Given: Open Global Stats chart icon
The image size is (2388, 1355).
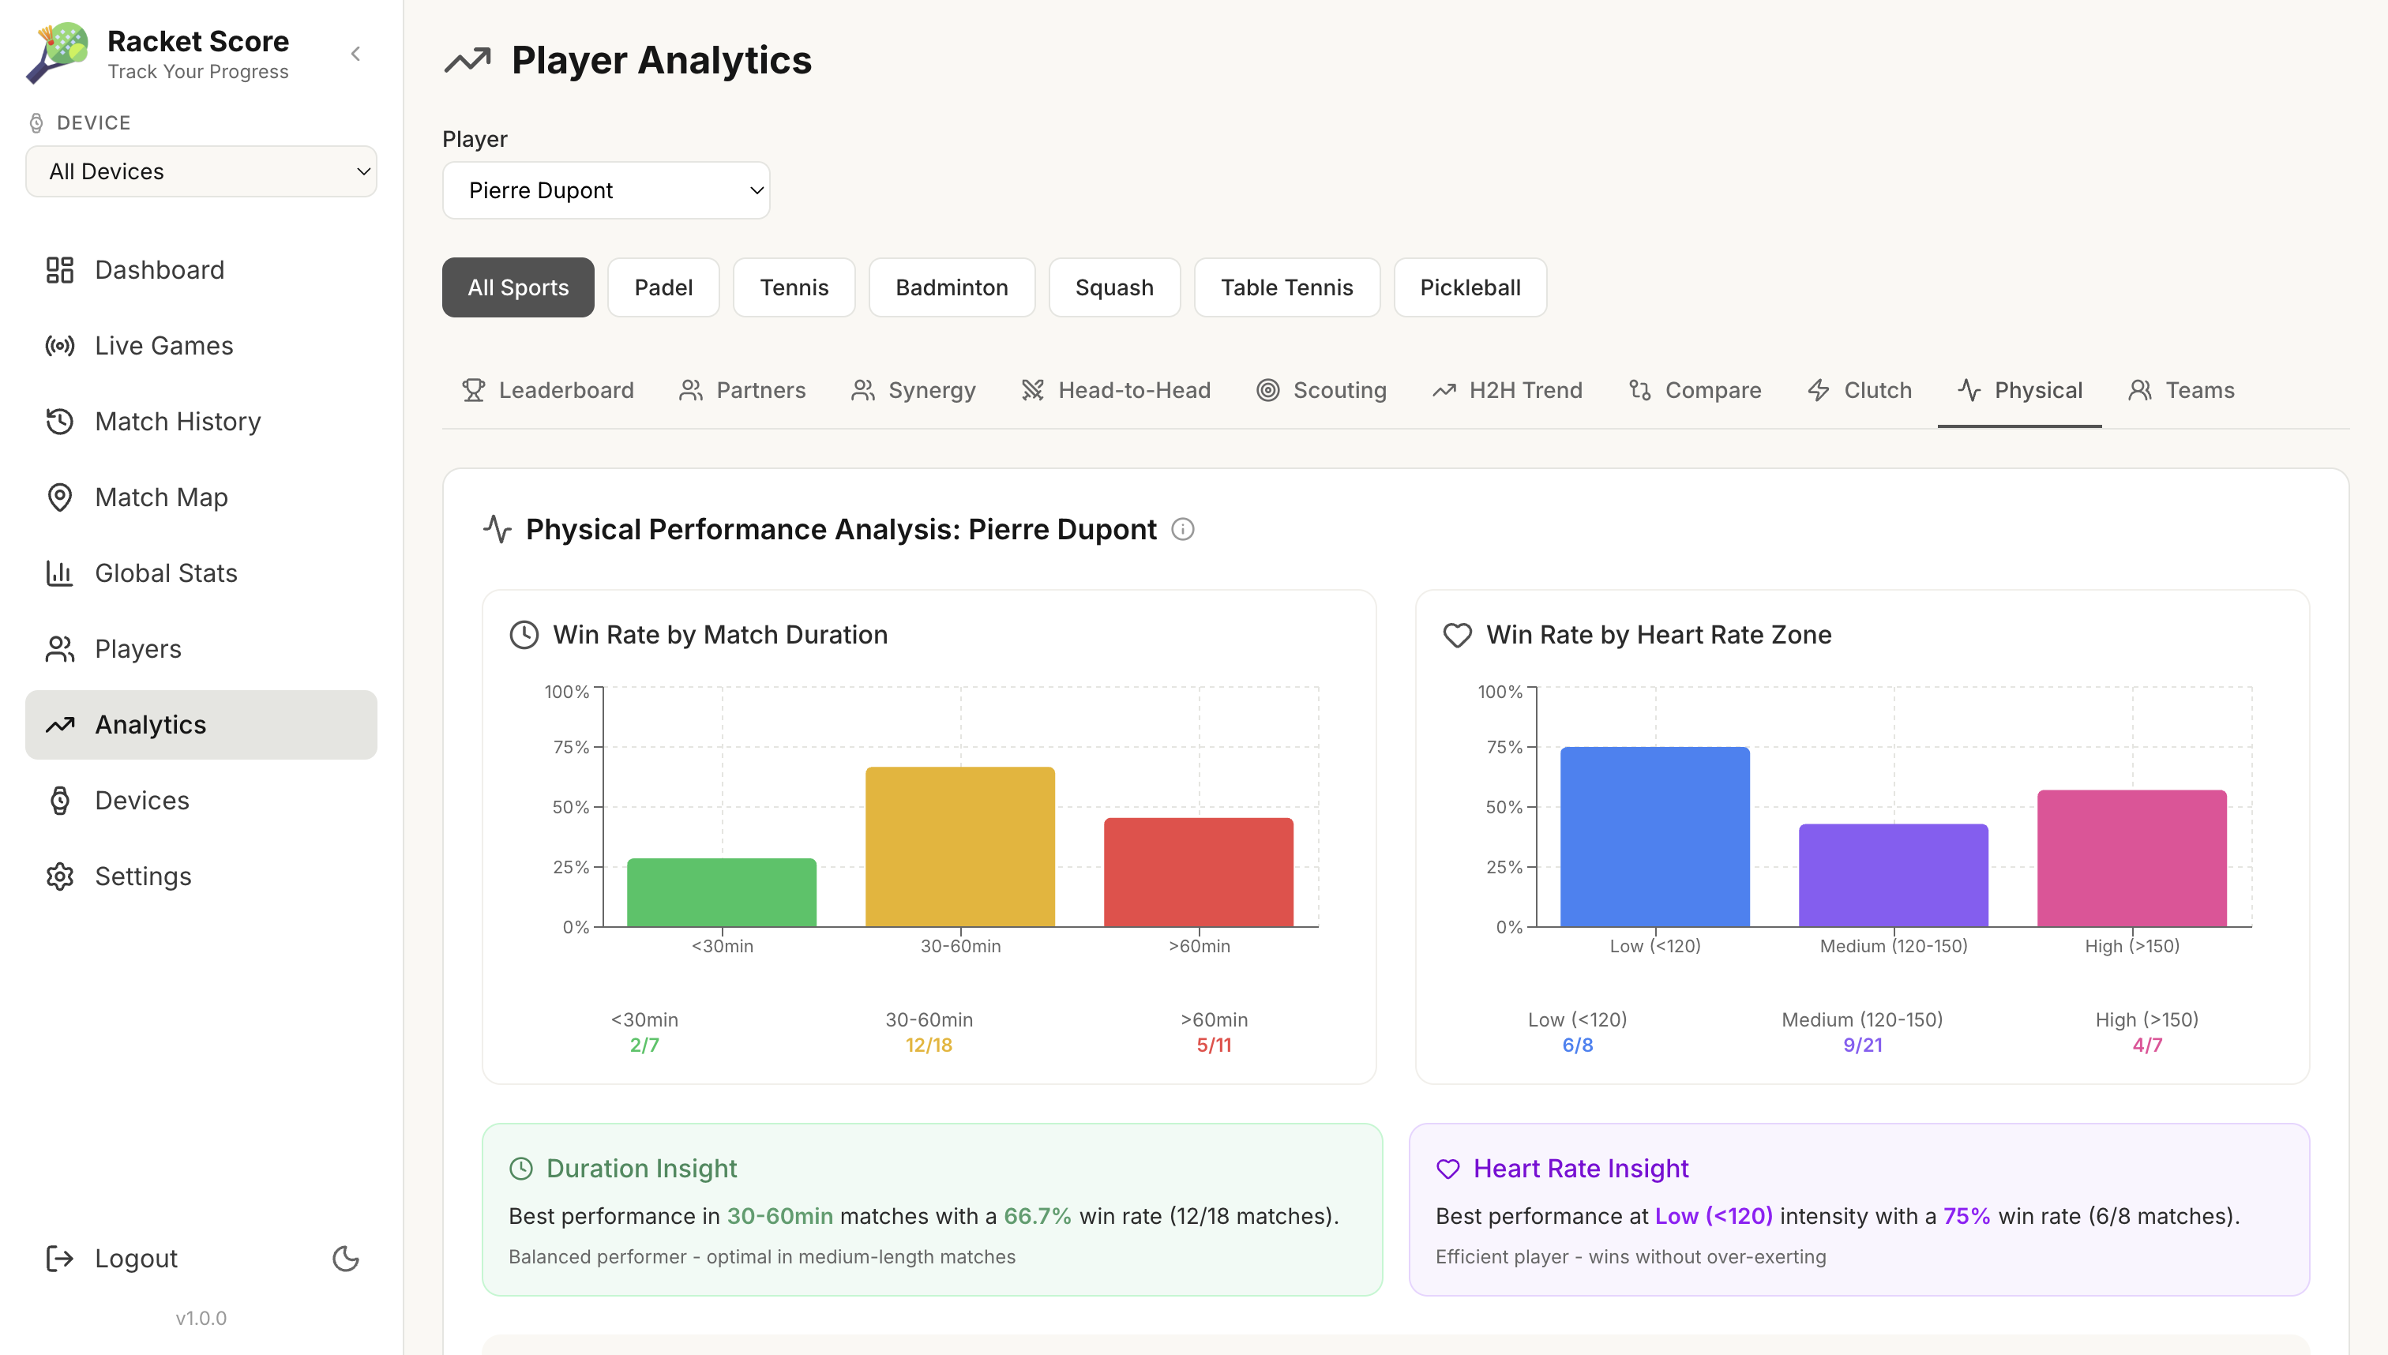Looking at the screenshot, I should coord(59,573).
